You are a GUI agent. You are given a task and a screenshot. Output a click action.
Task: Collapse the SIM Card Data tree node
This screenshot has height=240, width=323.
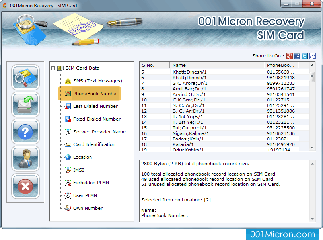53,68
